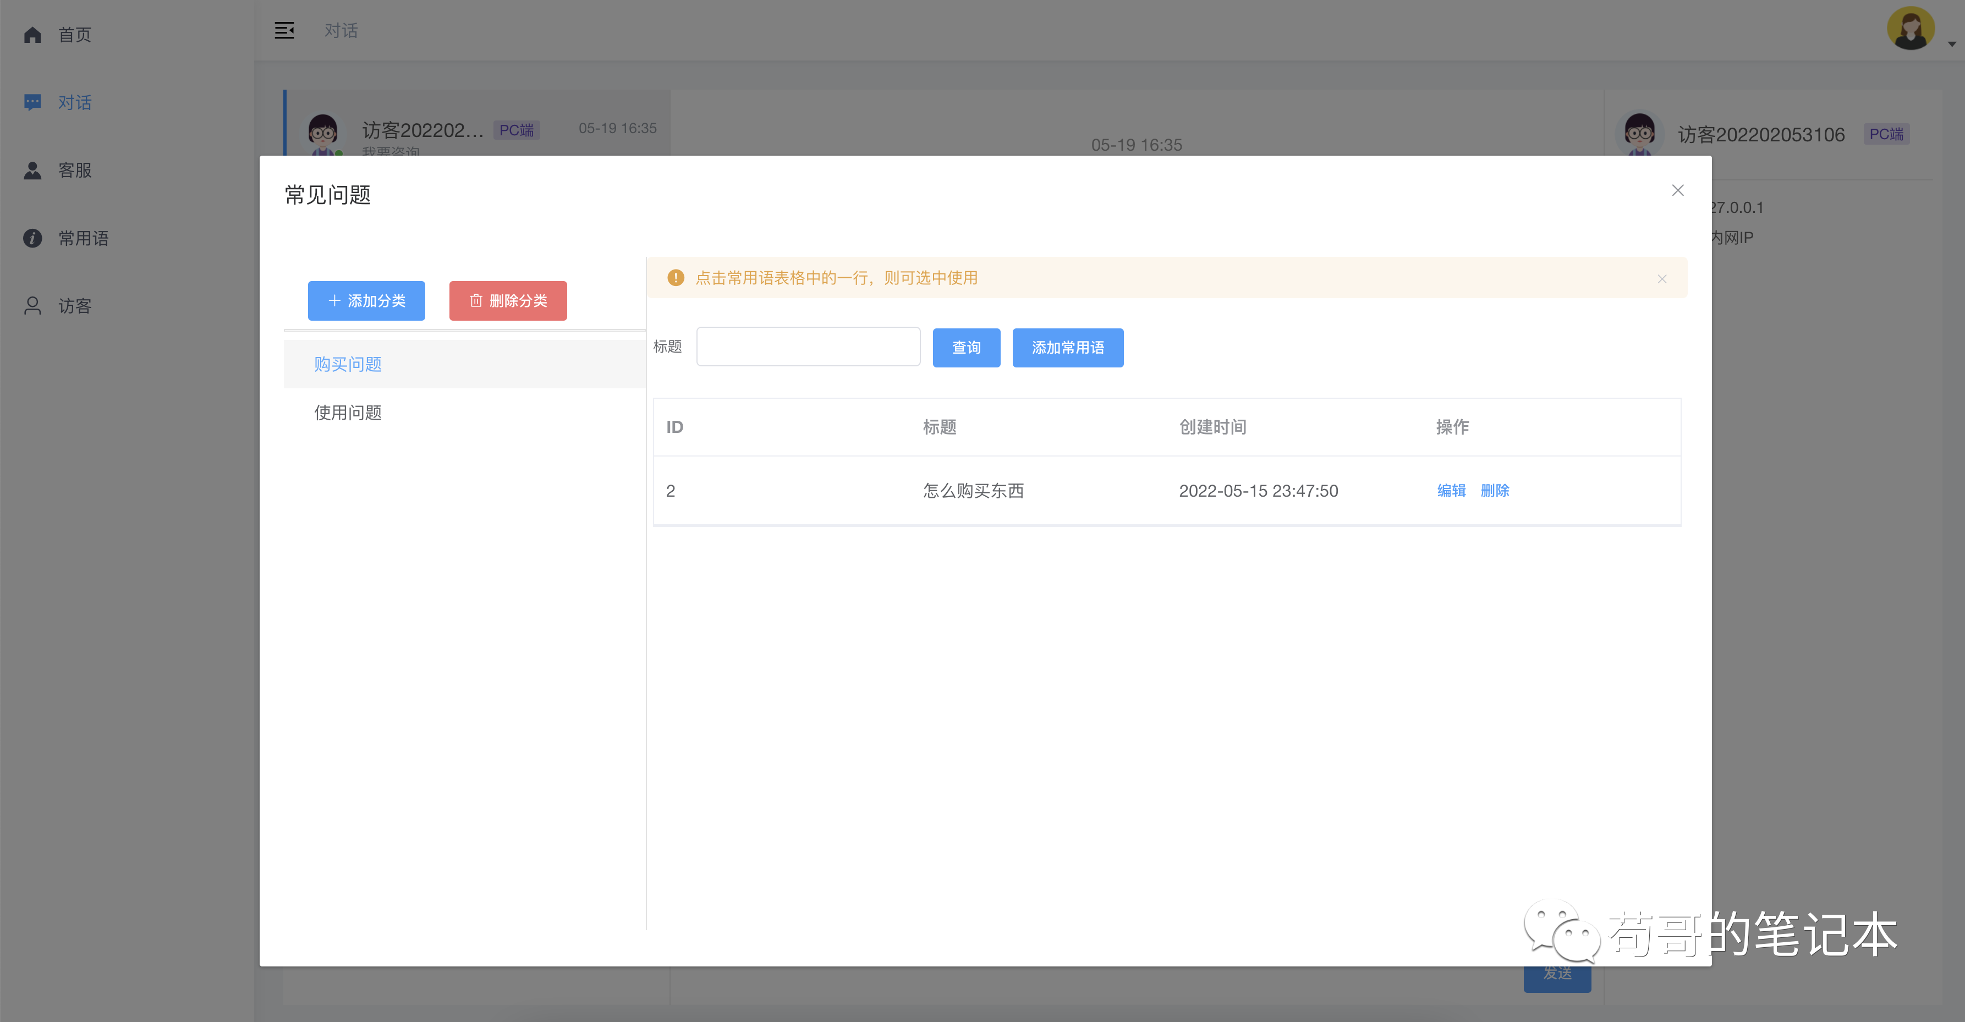The width and height of the screenshot is (1965, 1022).
Task: Open 对话 menu item in sidebar
Action: coord(127,102)
